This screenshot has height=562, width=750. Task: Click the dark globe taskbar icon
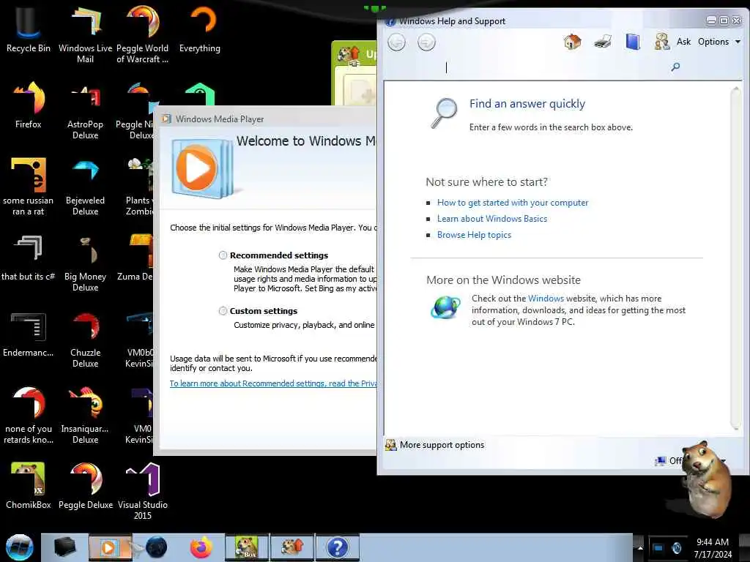tap(157, 547)
